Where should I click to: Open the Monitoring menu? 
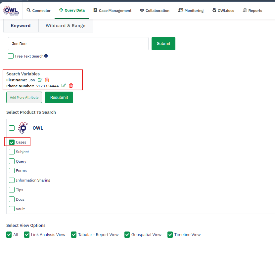(x=191, y=11)
